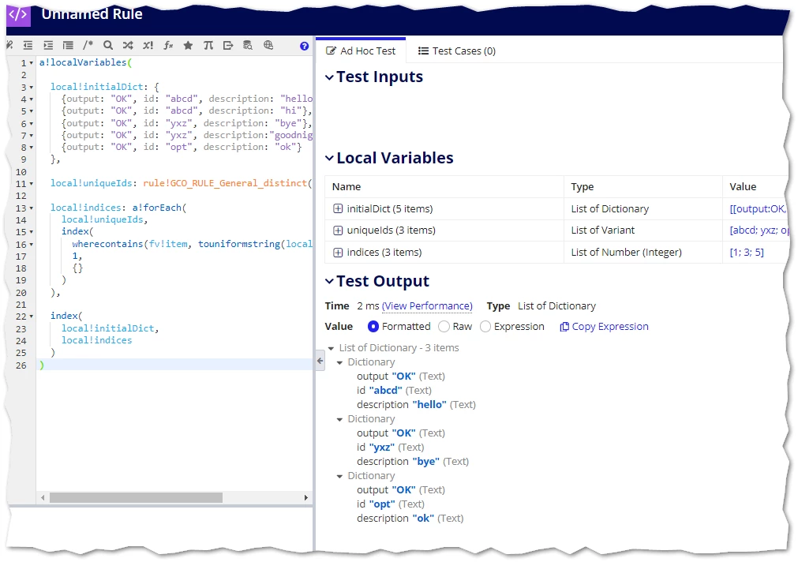Image resolution: width=798 pixels, height=562 pixels.
Task: Click the editor scrollbar right arrow
Action: [306, 497]
